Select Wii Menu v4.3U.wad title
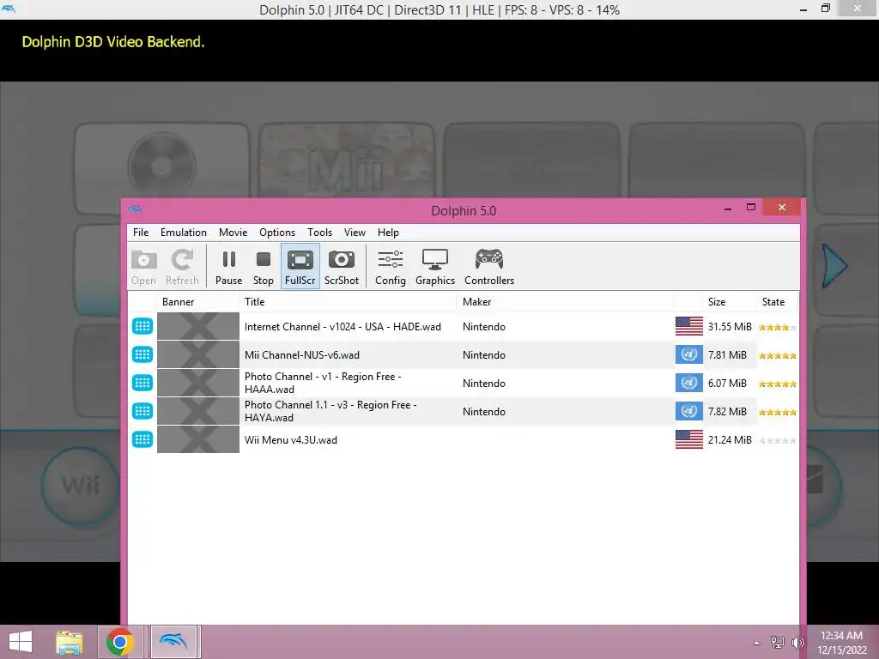This screenshot has height=659, width=879. click(291, 440)
